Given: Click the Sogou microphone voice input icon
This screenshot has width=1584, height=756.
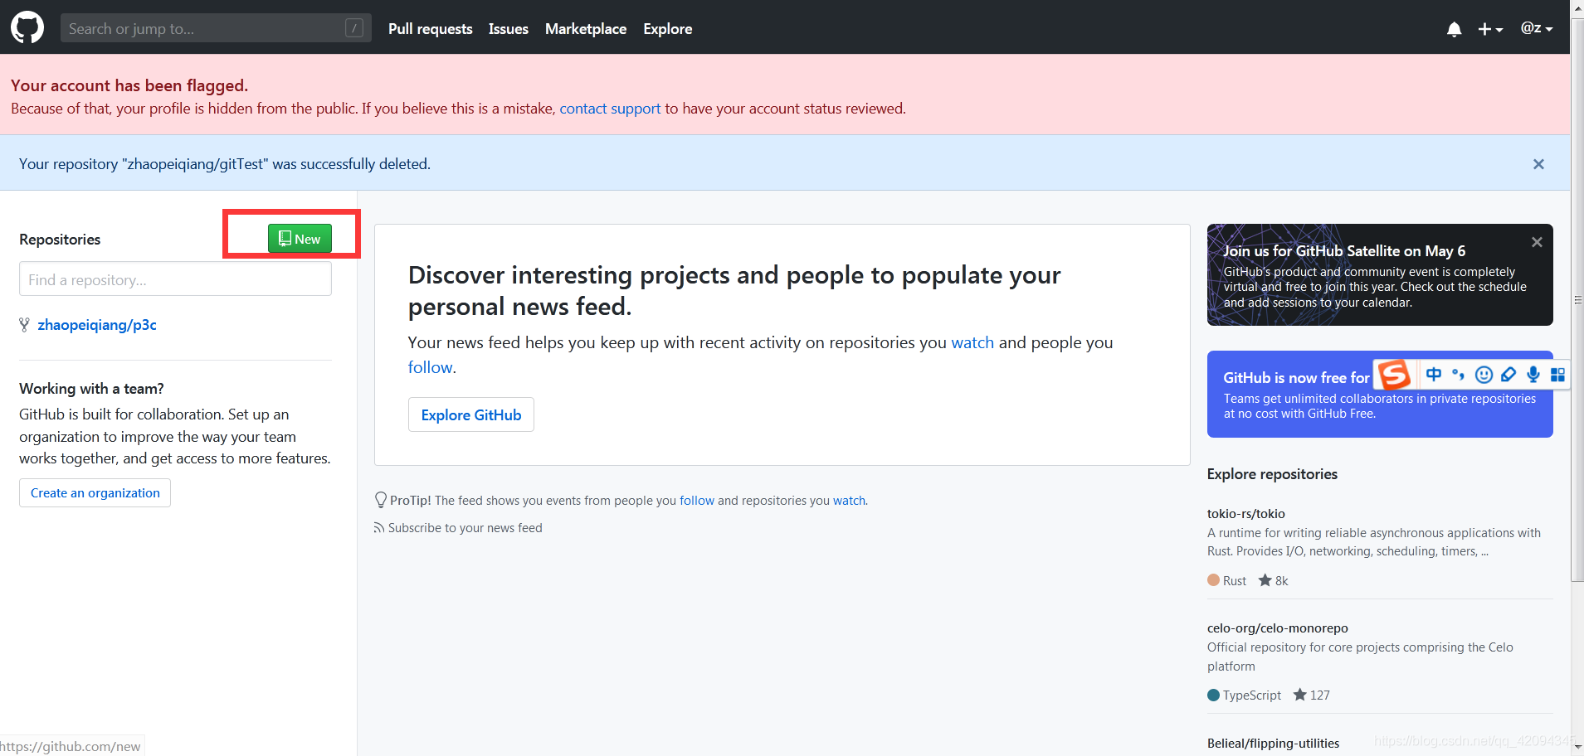Looking at the screenshot, I should [x=1533, y=375].
